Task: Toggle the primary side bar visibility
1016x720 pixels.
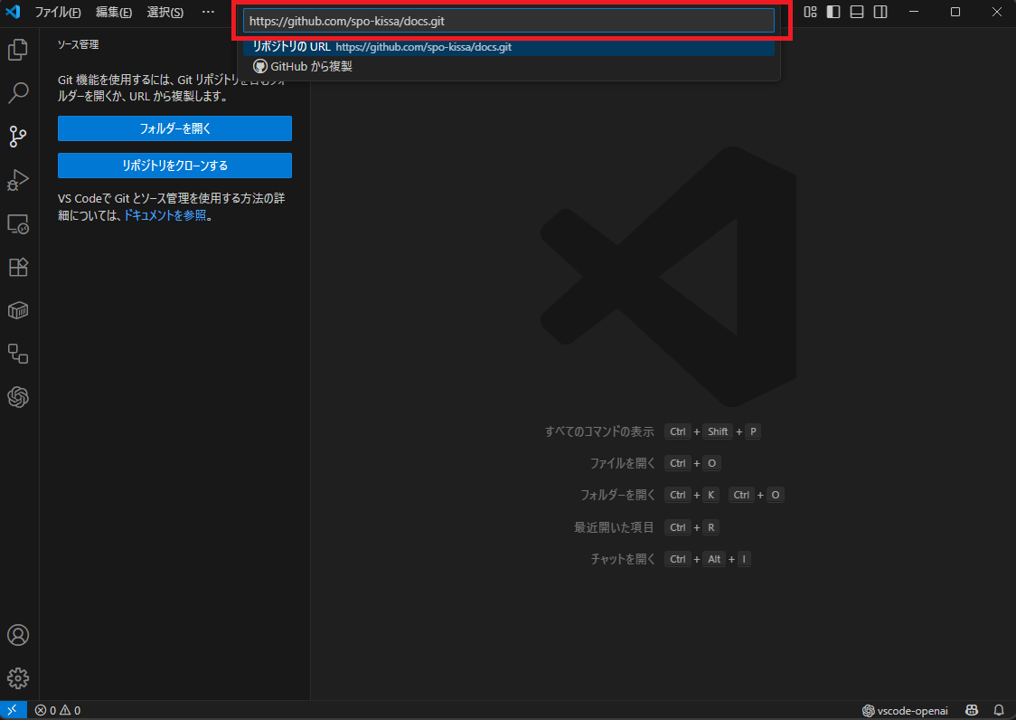Action: tap(833, 12)
